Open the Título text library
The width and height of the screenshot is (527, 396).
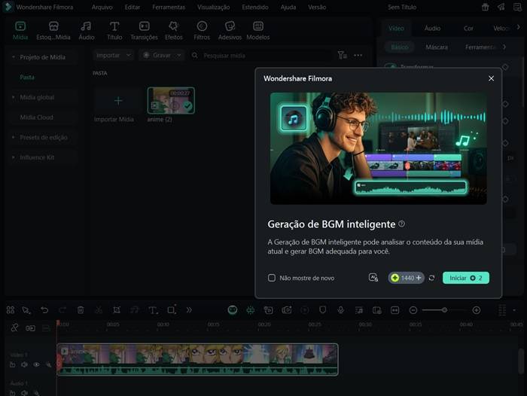pyautogui.click(x=114, y=26)
